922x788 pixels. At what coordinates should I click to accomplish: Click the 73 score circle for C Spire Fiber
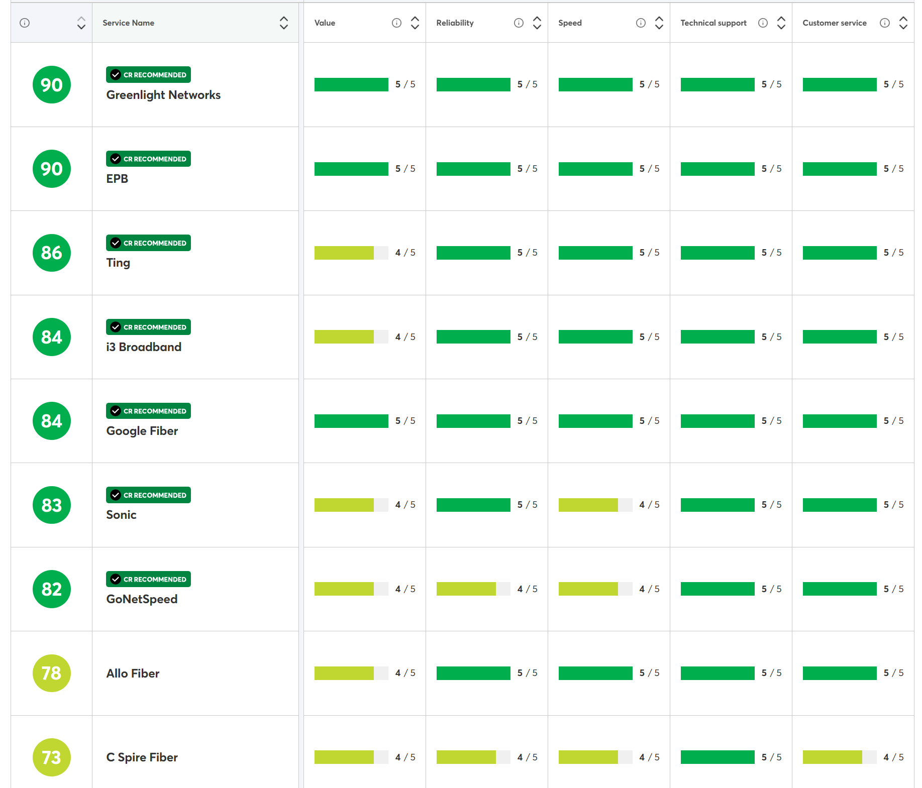click(x=51, y=757)
